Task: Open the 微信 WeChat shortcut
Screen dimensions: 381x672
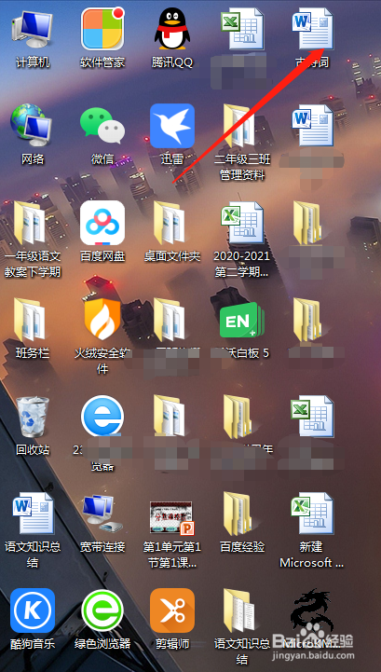Action: 102,126
